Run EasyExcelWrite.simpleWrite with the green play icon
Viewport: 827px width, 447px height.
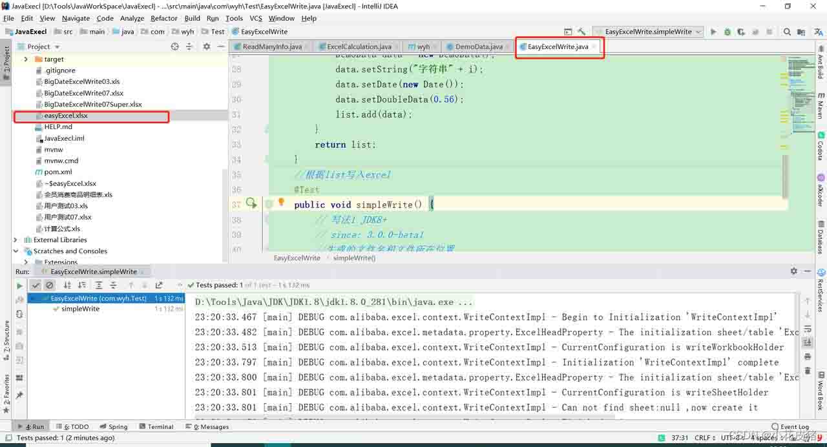click(x=713, y=32)
